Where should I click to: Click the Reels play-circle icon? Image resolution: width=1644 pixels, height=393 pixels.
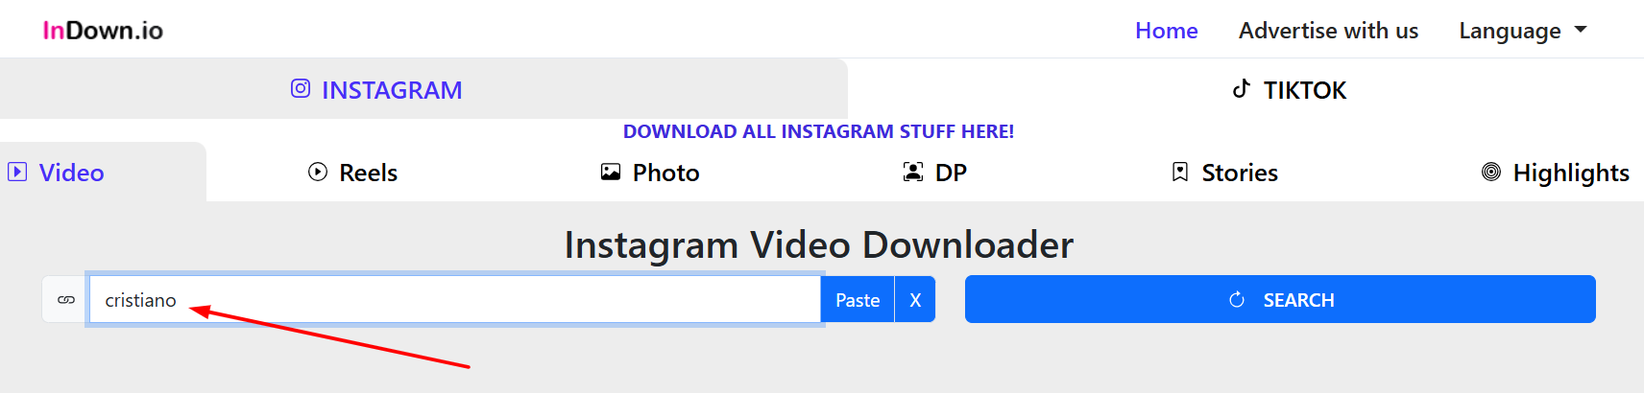tap(318, 172)
